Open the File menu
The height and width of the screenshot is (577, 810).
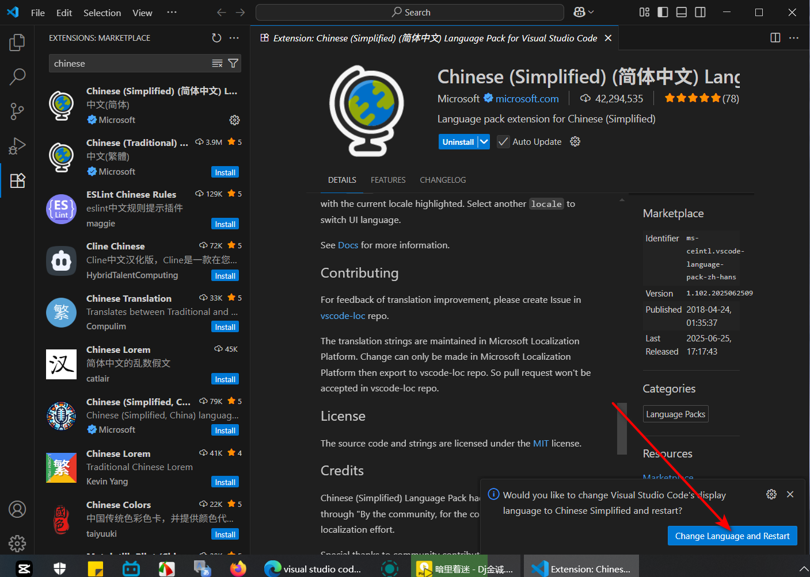click(37, 12)
